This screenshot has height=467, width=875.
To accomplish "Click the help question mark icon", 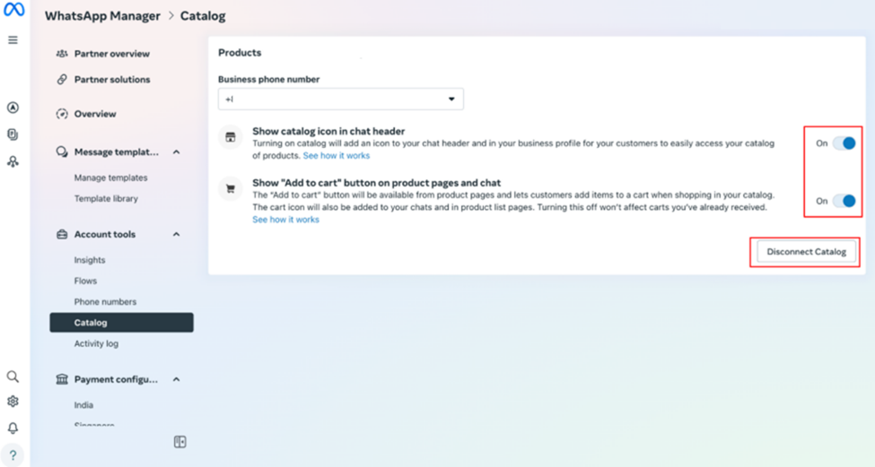I will (x=13, y=454).
